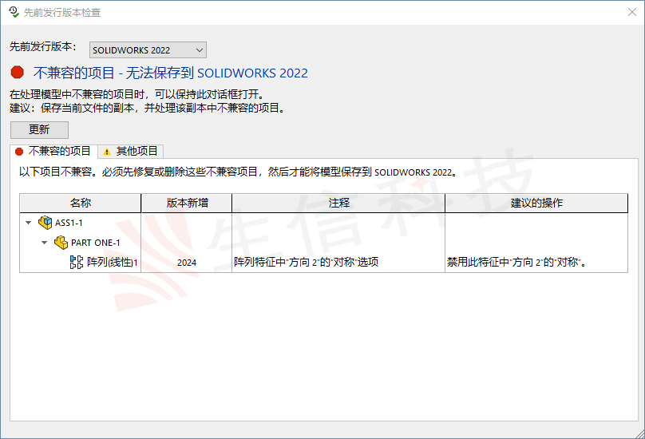Click the heading 不兼容的项目 - 无法保存到 SOLIDWORKS 2022
The height and width of the screenshot is (439, 645).
click(171, 73)
